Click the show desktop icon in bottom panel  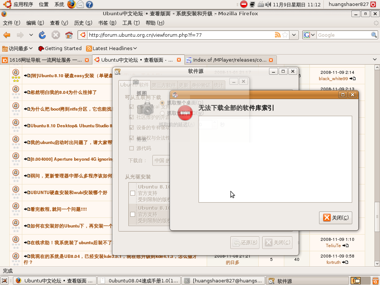pos(4,281)
